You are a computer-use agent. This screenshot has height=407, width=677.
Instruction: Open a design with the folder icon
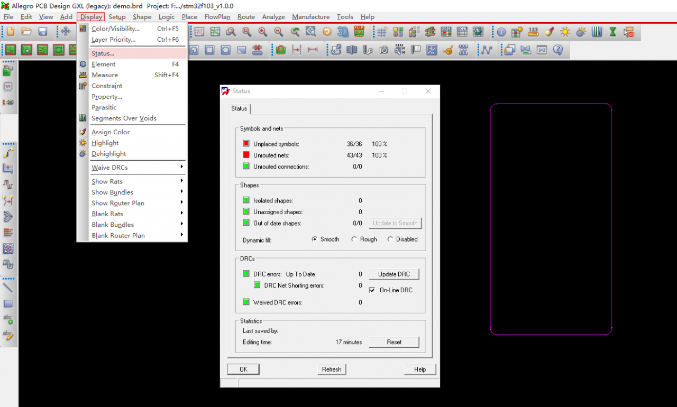tap(26, 32)
